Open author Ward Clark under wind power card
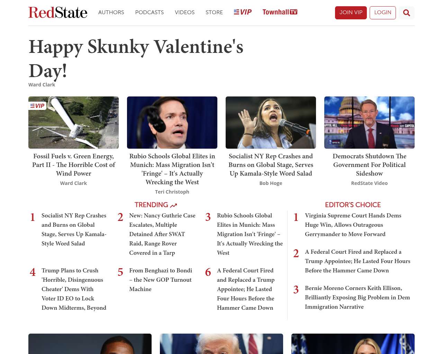The height and width of the screenshot is (354, 443). click(73, 183)
